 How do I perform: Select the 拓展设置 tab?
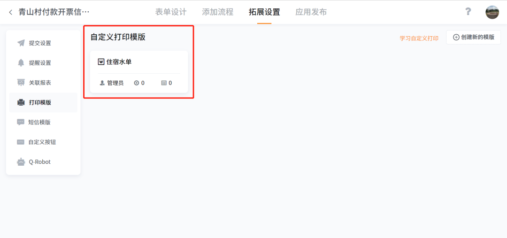(264, 12)
